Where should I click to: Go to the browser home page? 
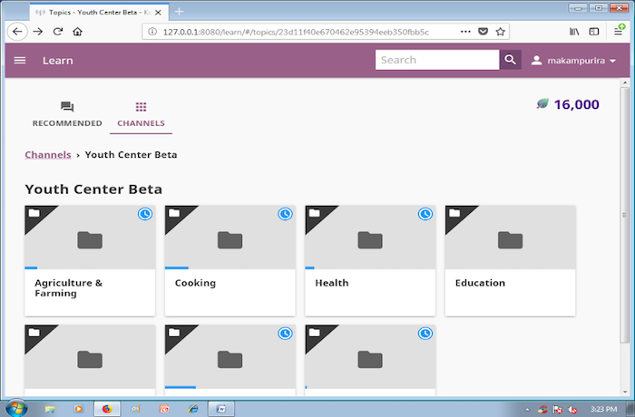(x=78, y=31)
